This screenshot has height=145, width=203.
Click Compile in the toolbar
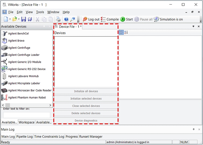[x=110, y=19]
